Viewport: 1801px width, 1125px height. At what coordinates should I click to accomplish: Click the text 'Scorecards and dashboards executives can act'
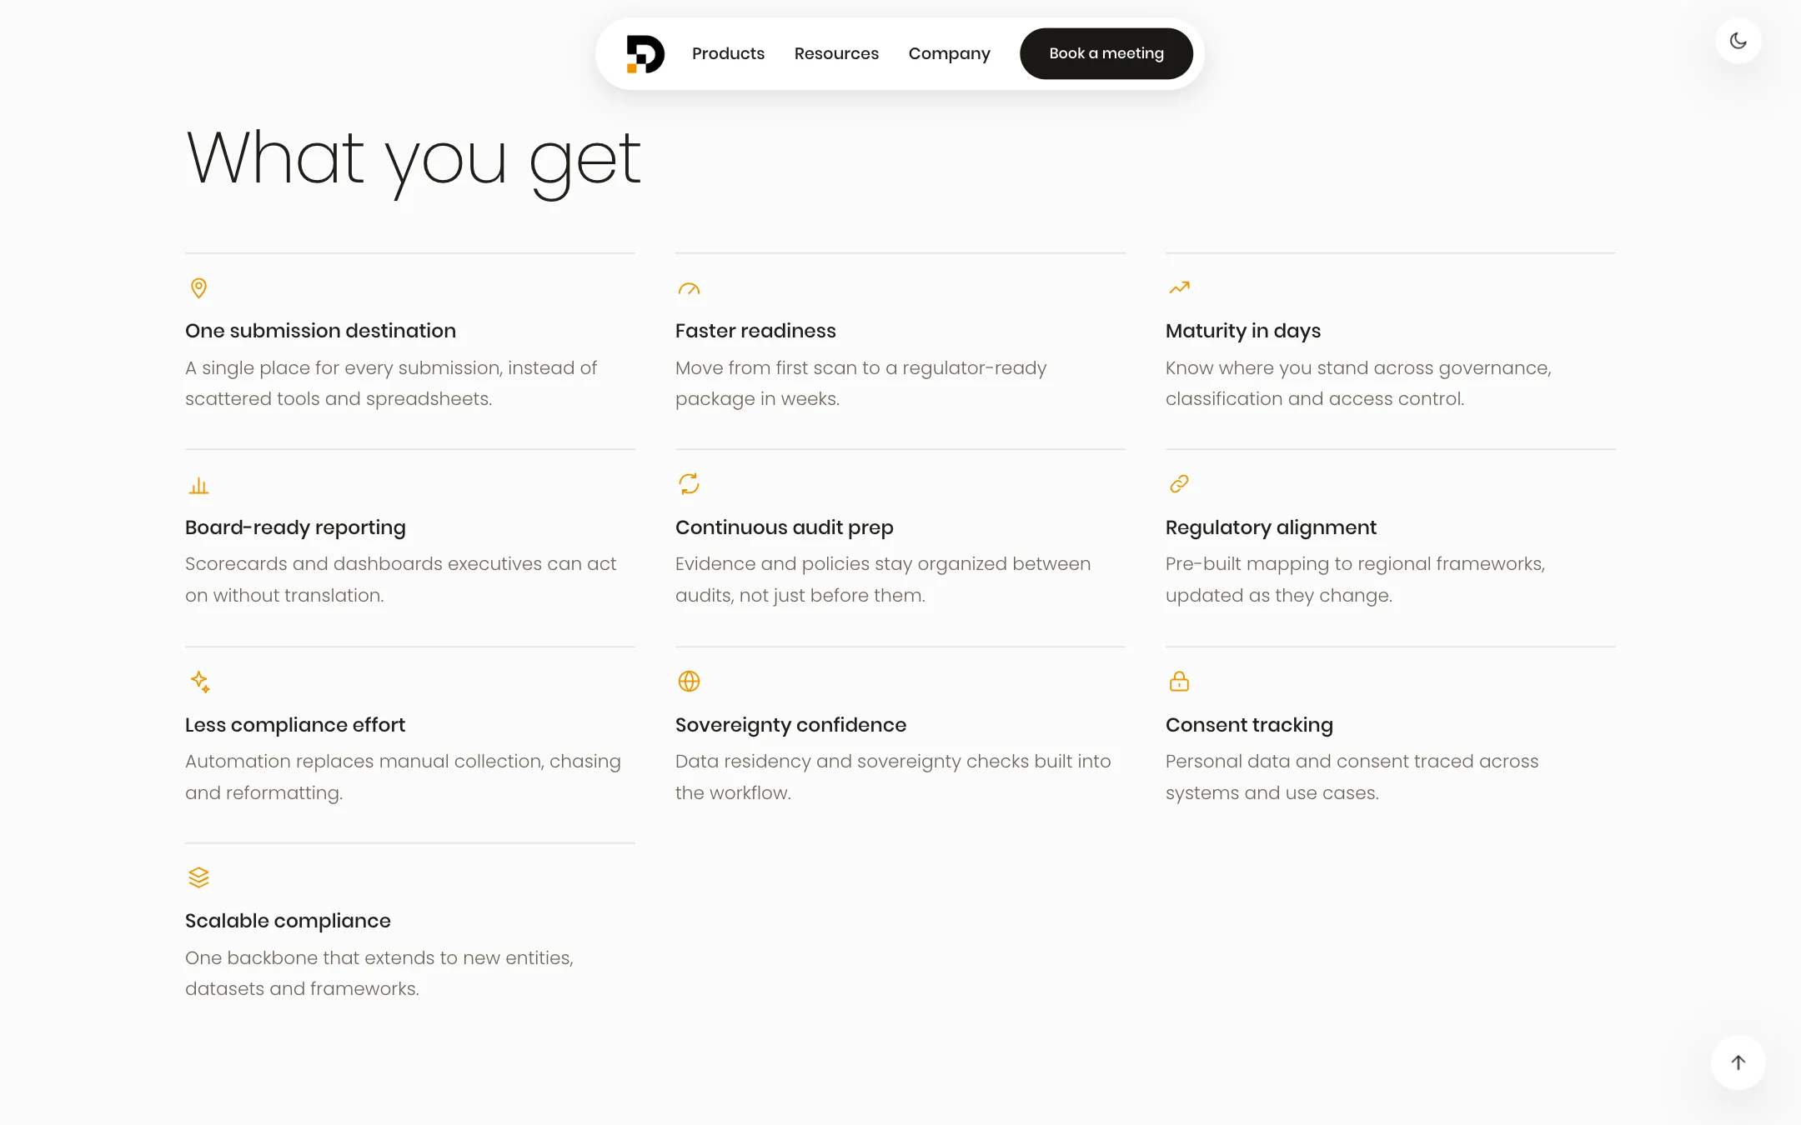pyautogui.click(x=400, y=564)
